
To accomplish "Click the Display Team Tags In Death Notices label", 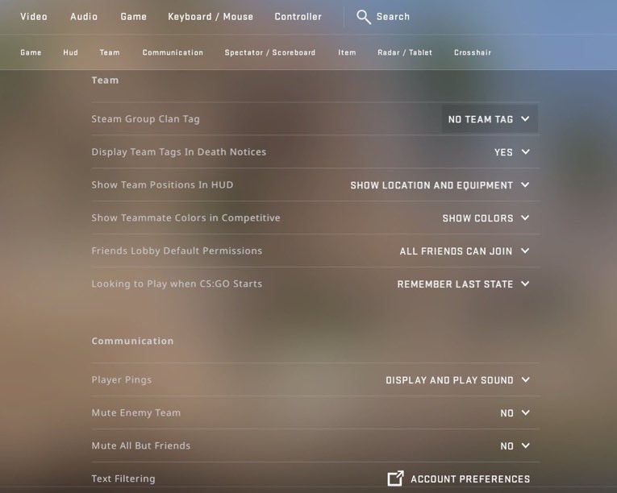I will click(x=178, y=151).
